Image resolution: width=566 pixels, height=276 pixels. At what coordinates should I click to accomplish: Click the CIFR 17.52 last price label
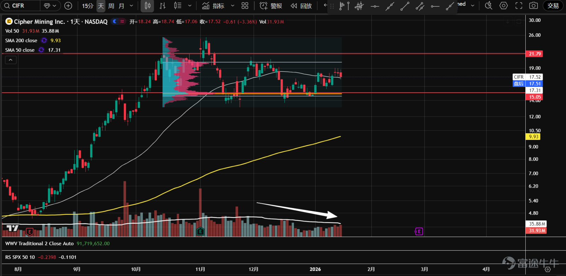527,77
